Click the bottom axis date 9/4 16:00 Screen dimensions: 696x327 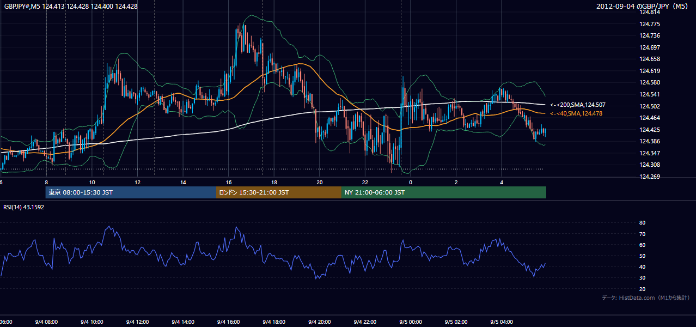228,322
